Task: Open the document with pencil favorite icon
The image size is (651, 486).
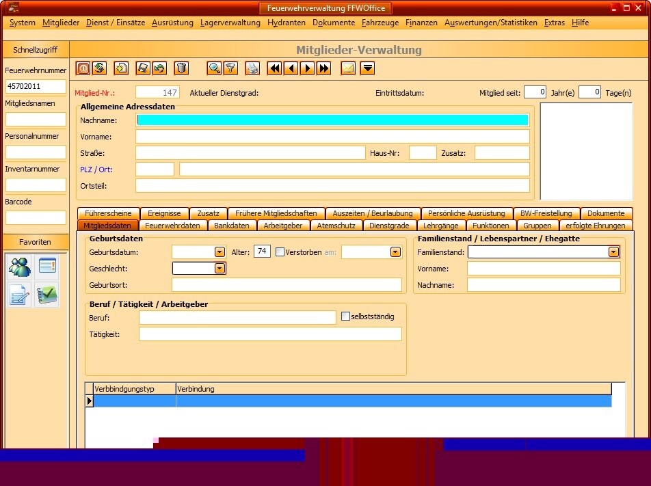Action: (20, 295)
